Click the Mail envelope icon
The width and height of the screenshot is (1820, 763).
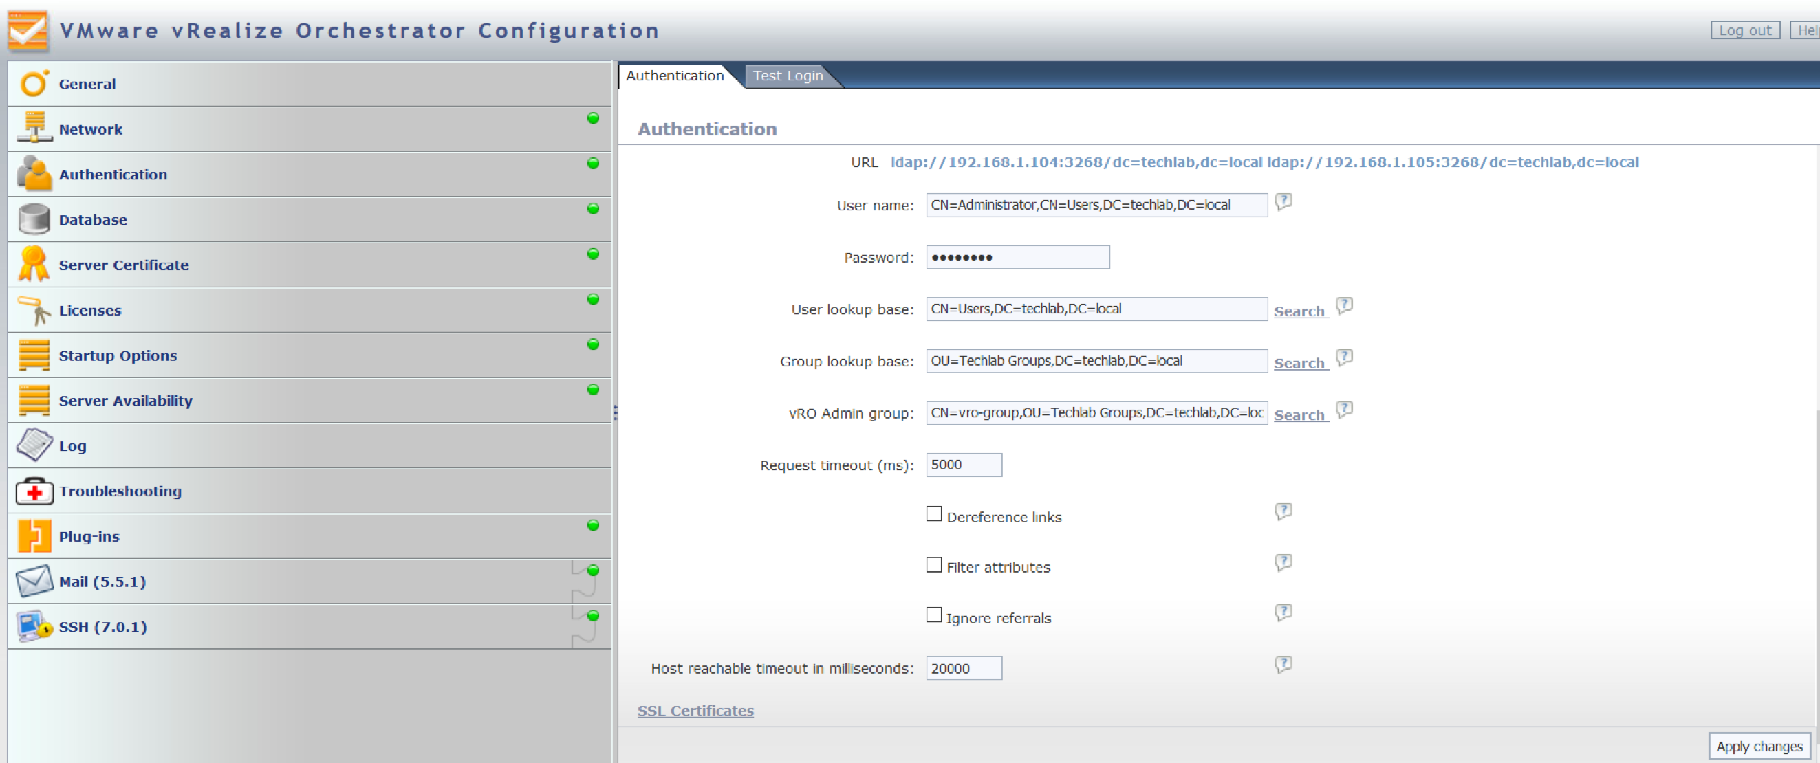tap(34, 581)
